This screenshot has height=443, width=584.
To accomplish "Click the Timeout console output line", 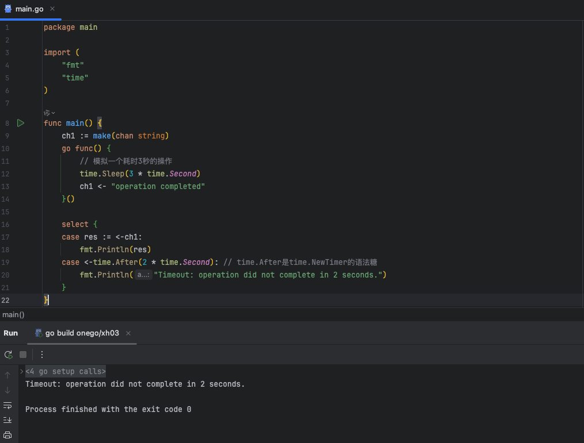I will pos(135,384).
